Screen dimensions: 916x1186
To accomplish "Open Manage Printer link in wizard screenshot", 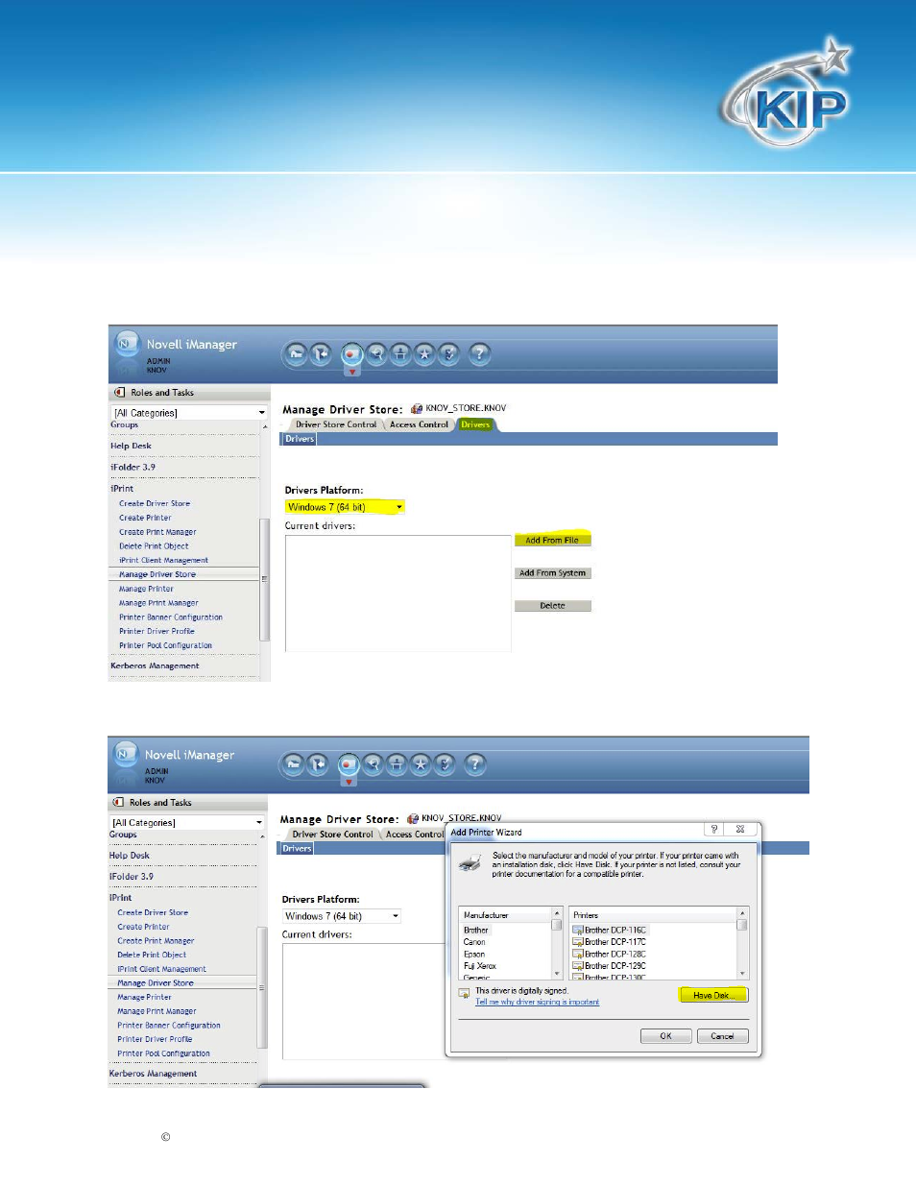I will click(x=144, y=998).
